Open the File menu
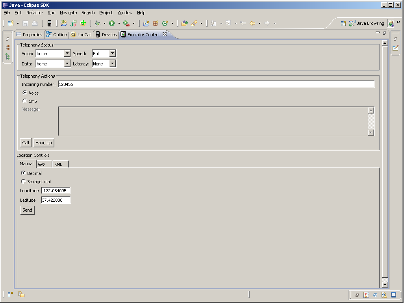Image resolution: width=404 pixels, height=303 pixels. [x=7, y=13]
